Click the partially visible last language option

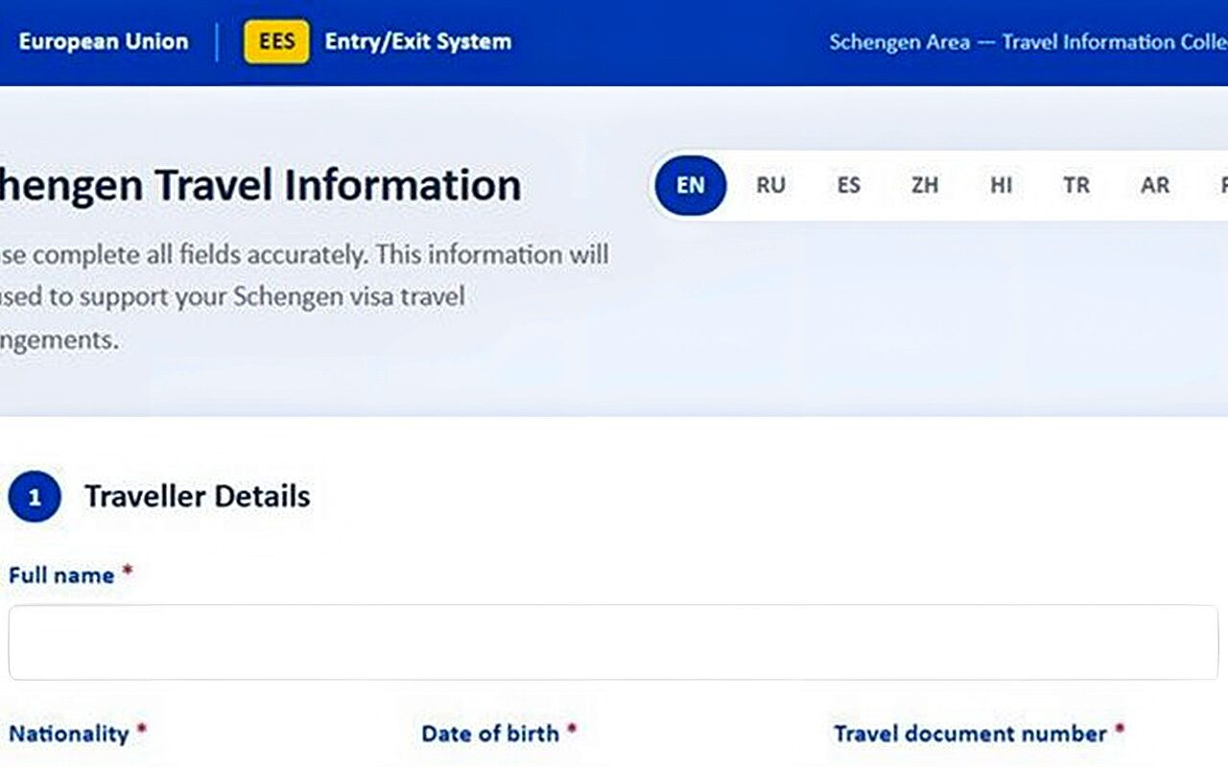(x=1222, y=185)
